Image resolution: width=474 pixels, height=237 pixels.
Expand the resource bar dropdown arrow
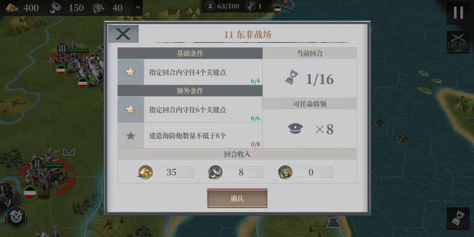(138, 7)
